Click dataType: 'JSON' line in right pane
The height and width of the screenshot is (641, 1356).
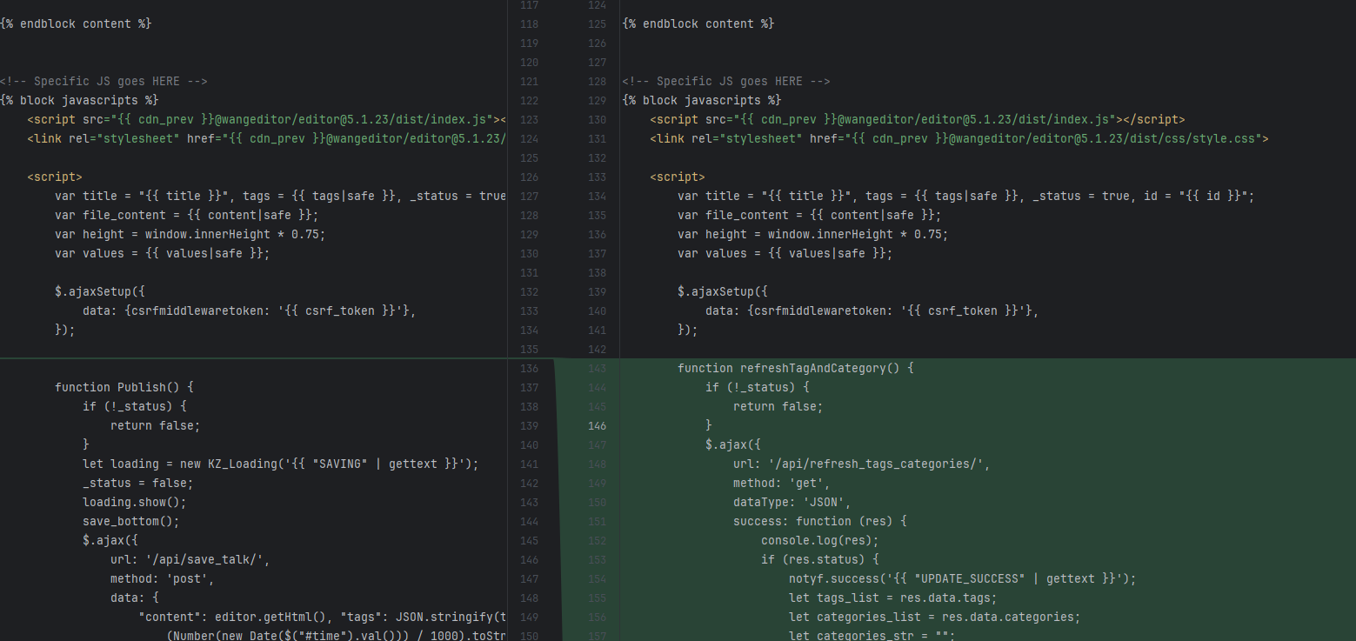792,503
